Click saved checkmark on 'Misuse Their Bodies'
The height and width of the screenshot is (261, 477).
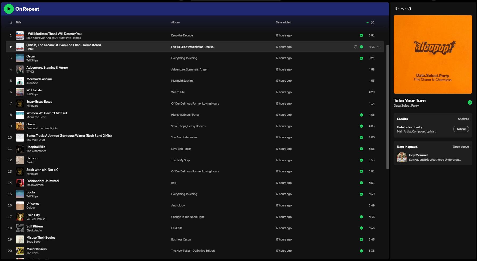click(x=361, y=239)
